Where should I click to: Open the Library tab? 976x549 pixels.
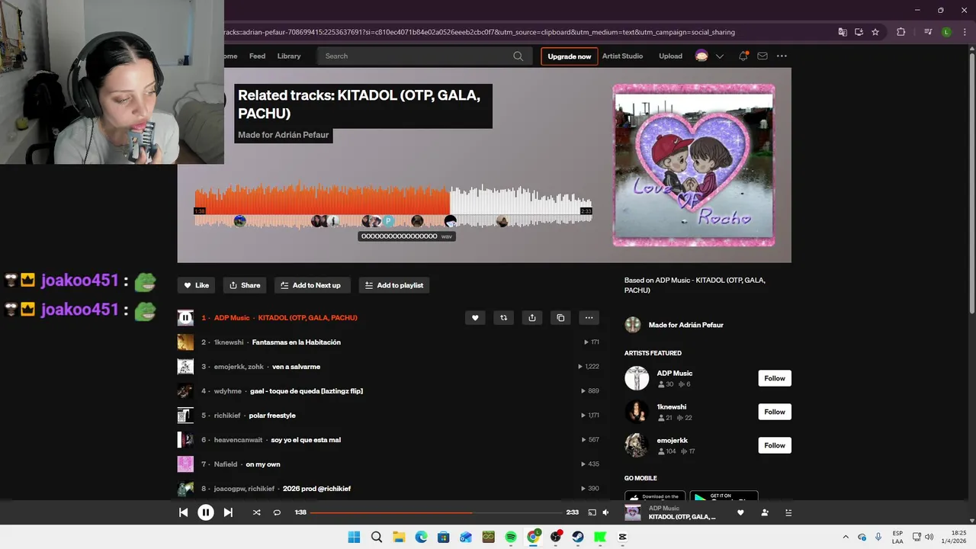tap(289, 56)
